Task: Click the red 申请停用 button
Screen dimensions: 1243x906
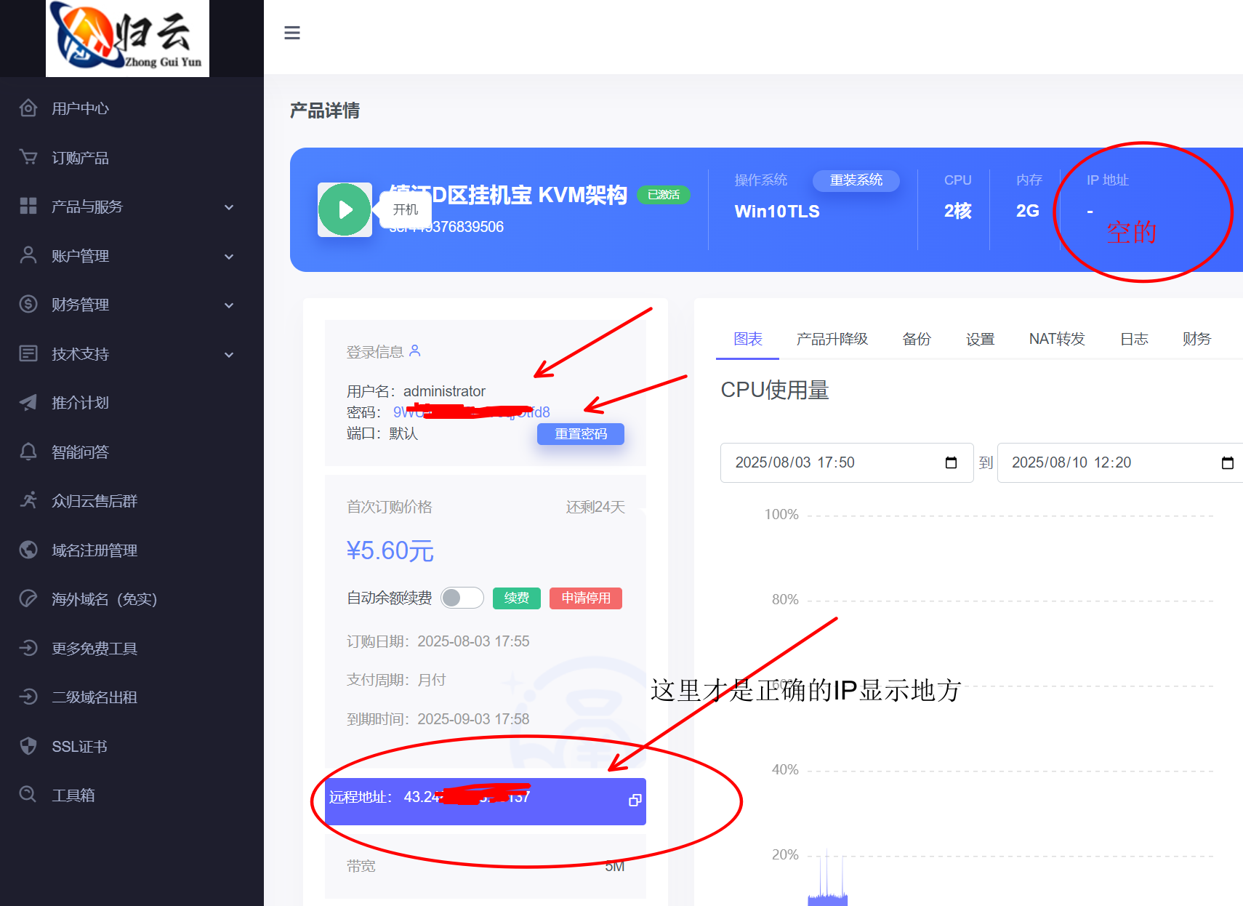Action: click(585, 598)
